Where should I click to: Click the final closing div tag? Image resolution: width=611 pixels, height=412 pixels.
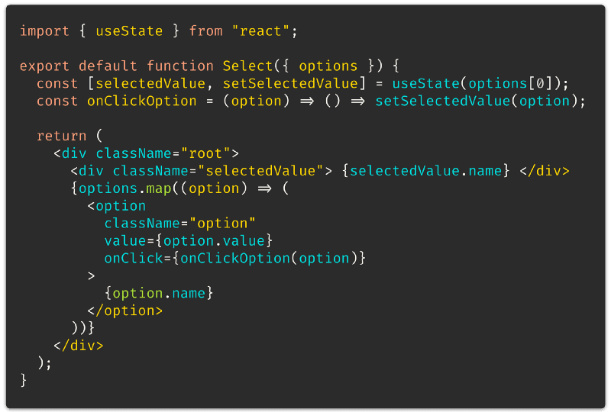[79, 346]
